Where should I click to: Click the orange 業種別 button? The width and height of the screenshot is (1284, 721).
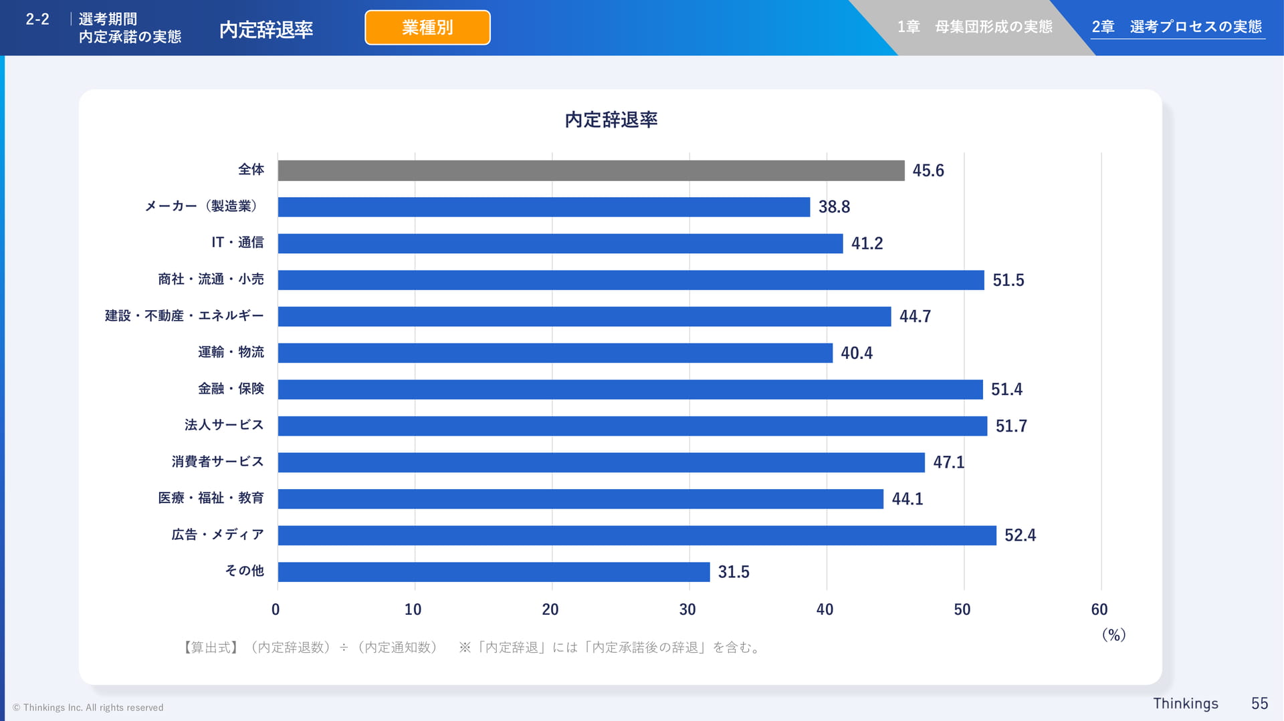point(427,27)
